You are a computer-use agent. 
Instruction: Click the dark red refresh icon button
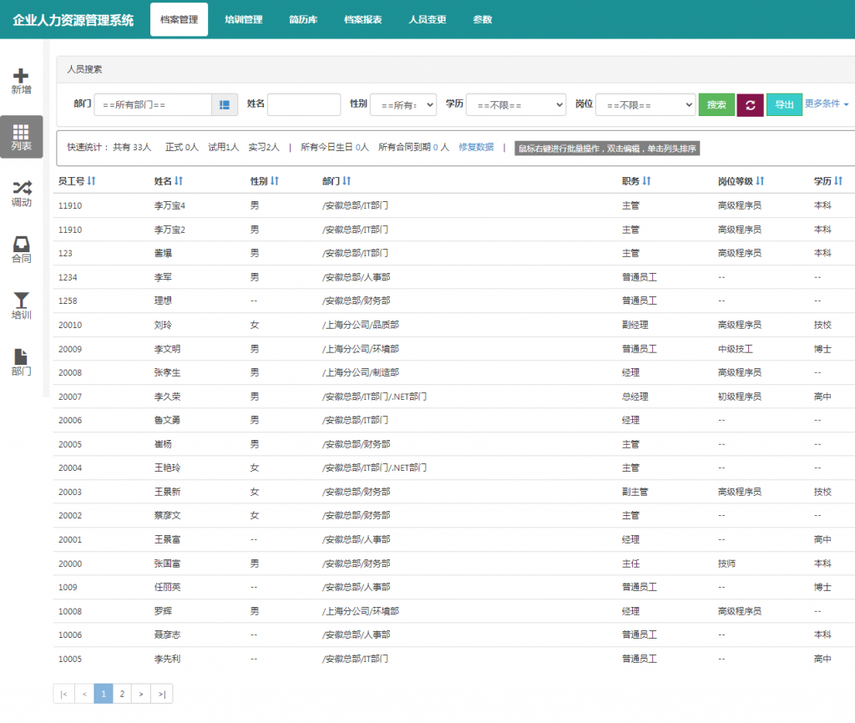(x=750, y=104)
